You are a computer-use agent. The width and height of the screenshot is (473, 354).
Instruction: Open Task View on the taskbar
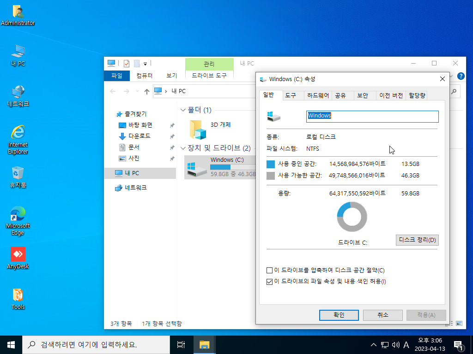[181, 345]
